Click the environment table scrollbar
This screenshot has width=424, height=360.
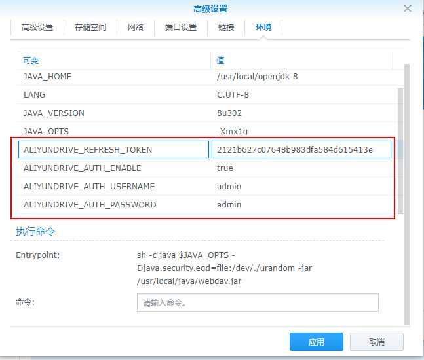pos(400,151)
